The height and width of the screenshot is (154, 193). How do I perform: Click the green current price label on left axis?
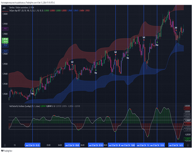5,40
